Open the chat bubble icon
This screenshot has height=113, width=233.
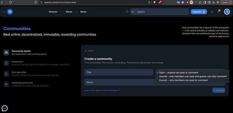pyautogui.click(x=5, y=108)
